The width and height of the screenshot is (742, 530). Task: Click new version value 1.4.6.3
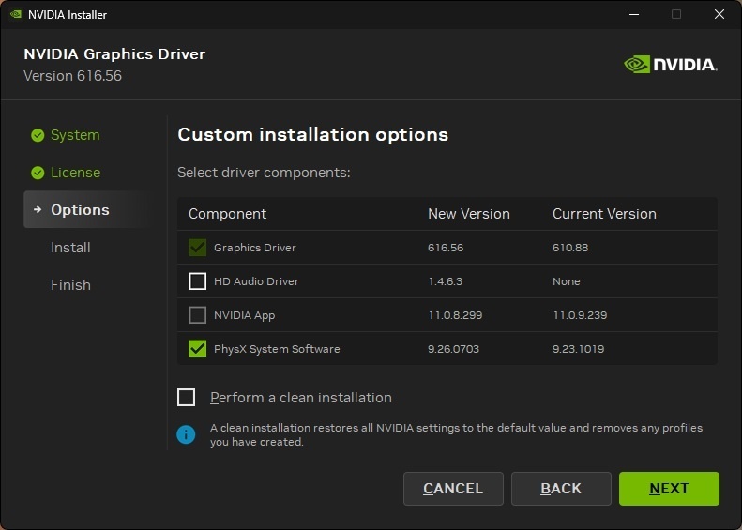(x=446, y=281)
